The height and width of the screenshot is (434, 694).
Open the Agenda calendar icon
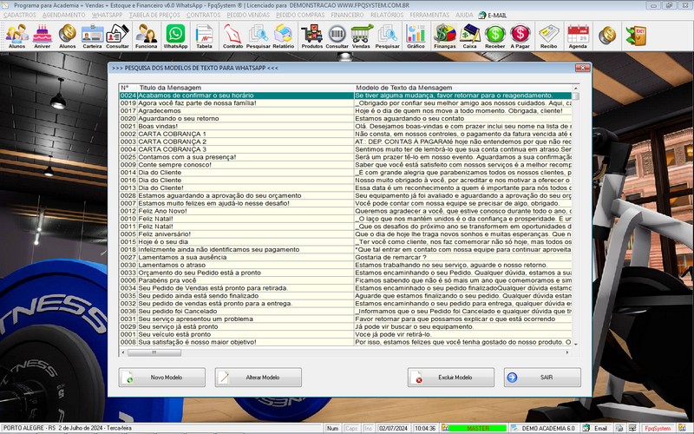pos(578,36)
